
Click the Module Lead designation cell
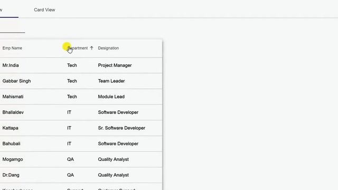point(111,97)
